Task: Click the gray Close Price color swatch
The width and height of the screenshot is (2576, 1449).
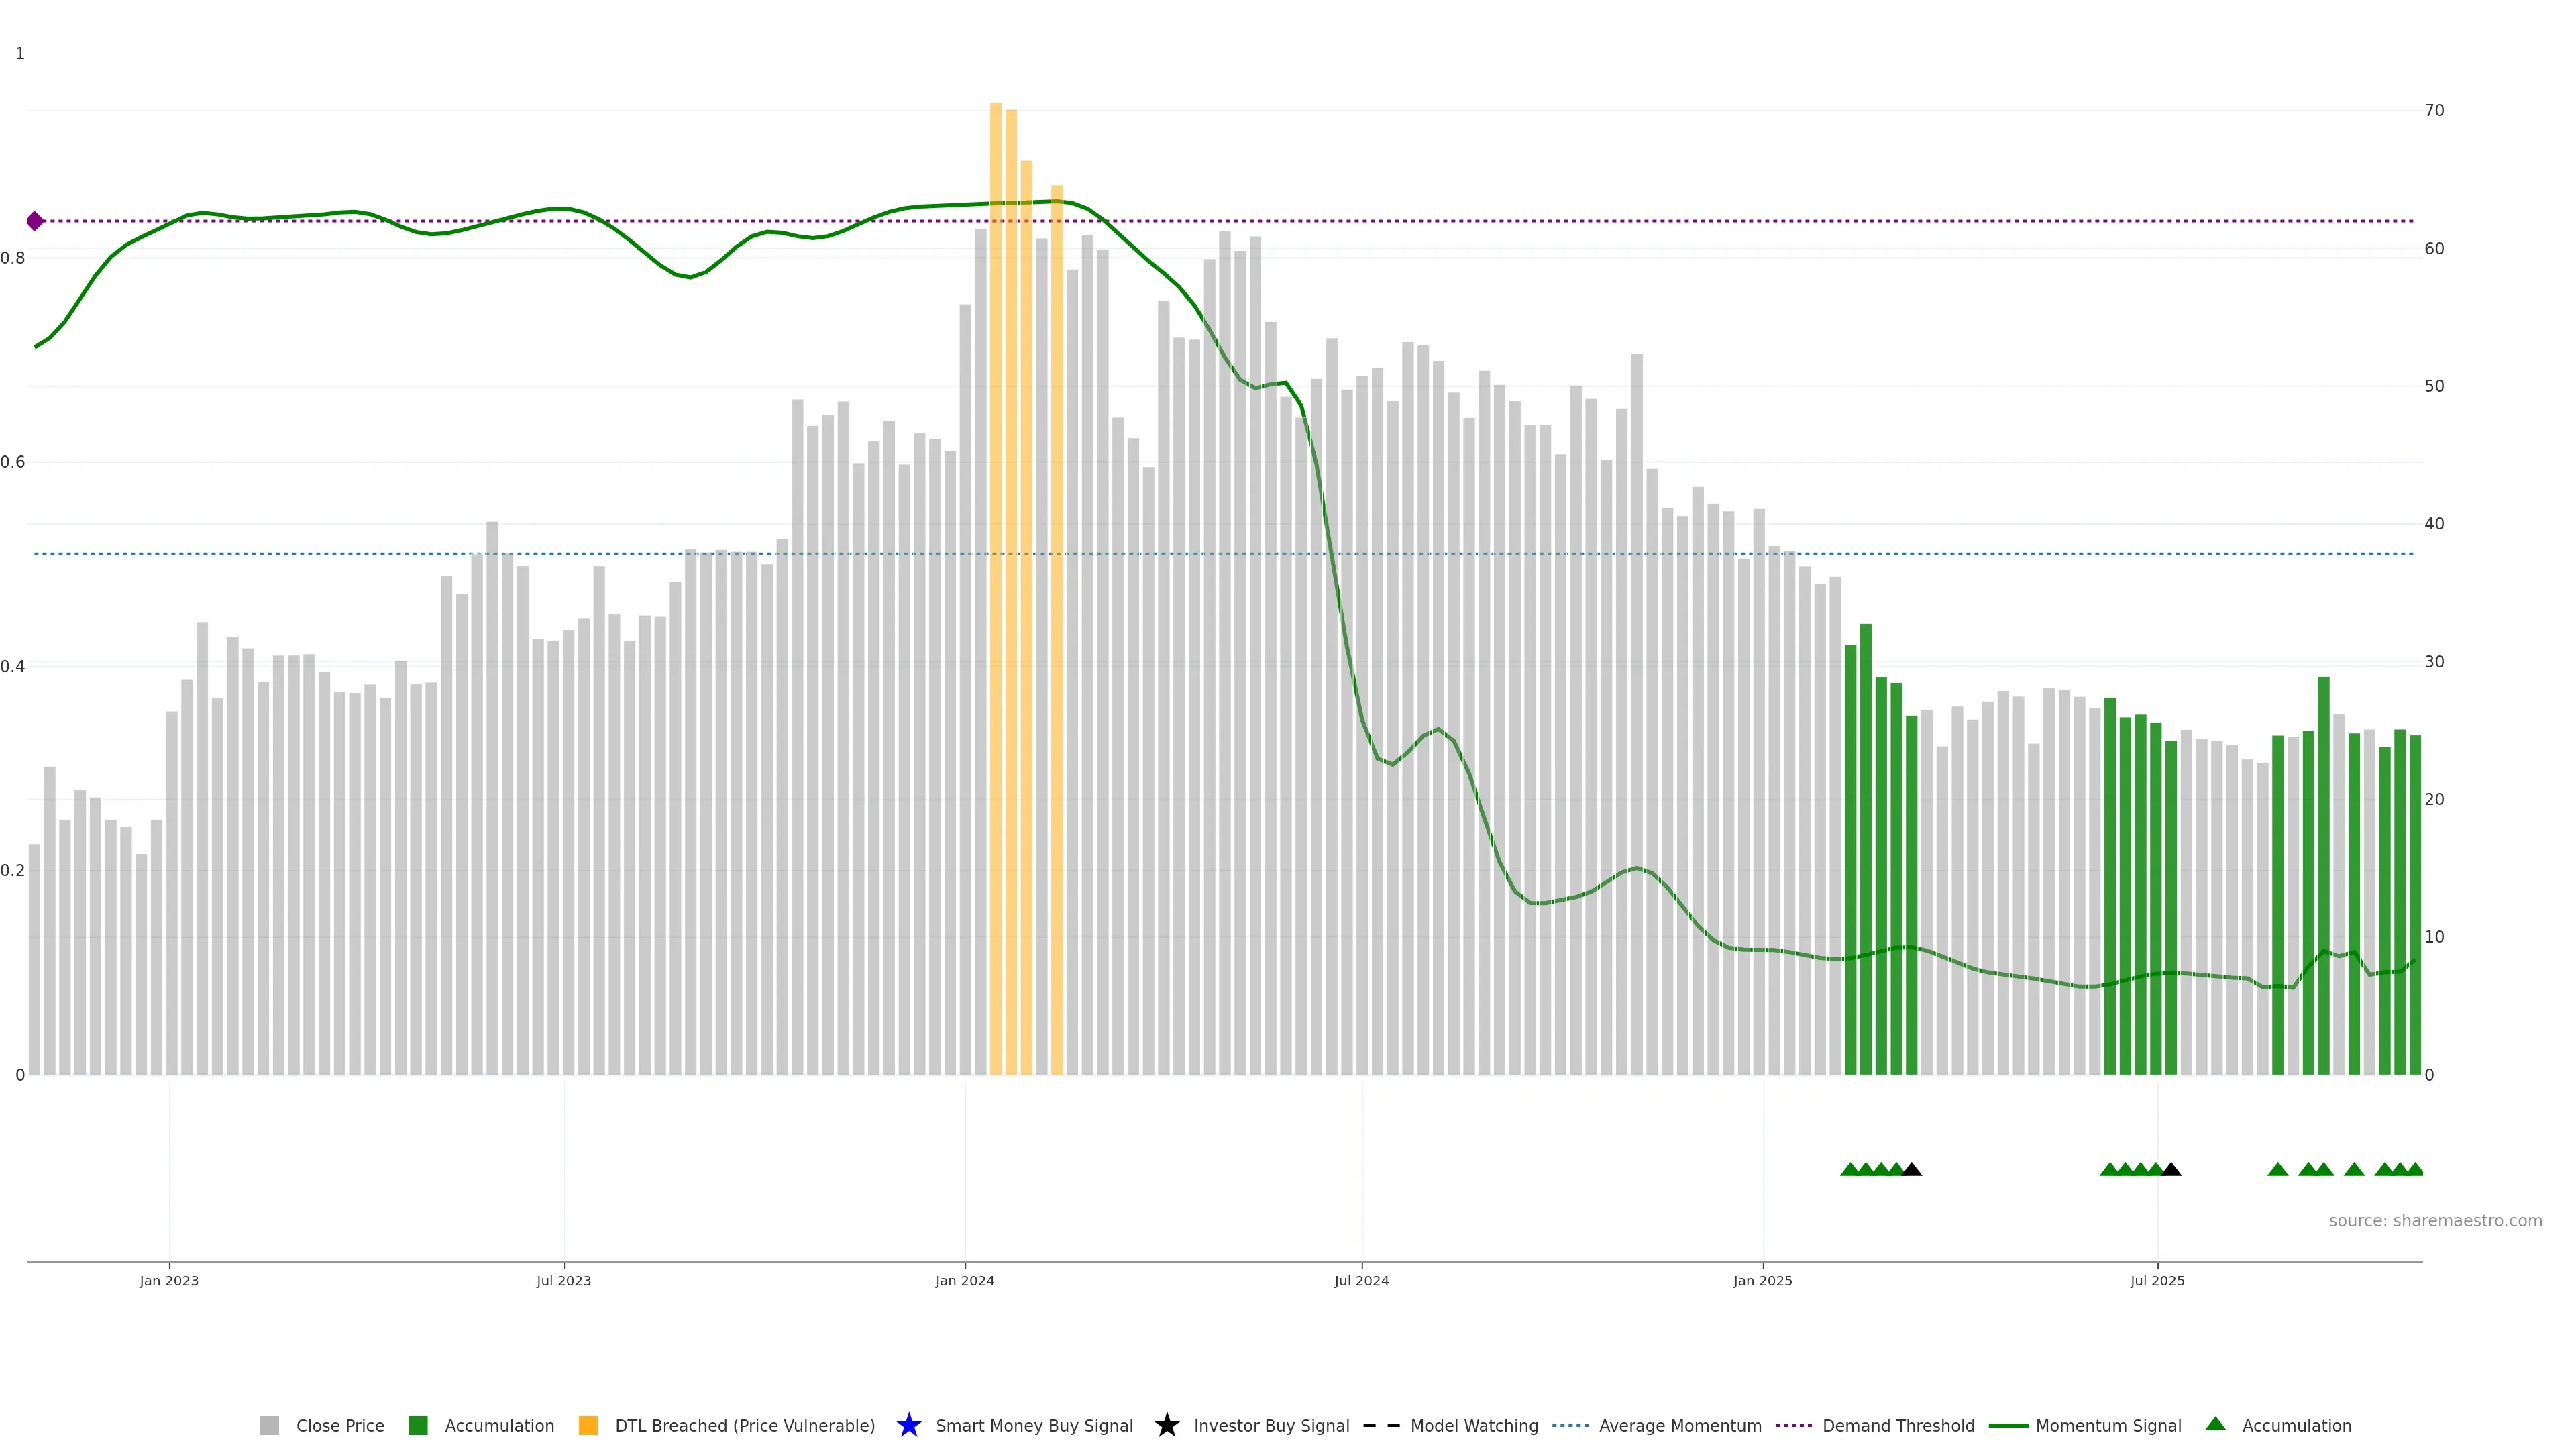Action: click(269, 1425)
